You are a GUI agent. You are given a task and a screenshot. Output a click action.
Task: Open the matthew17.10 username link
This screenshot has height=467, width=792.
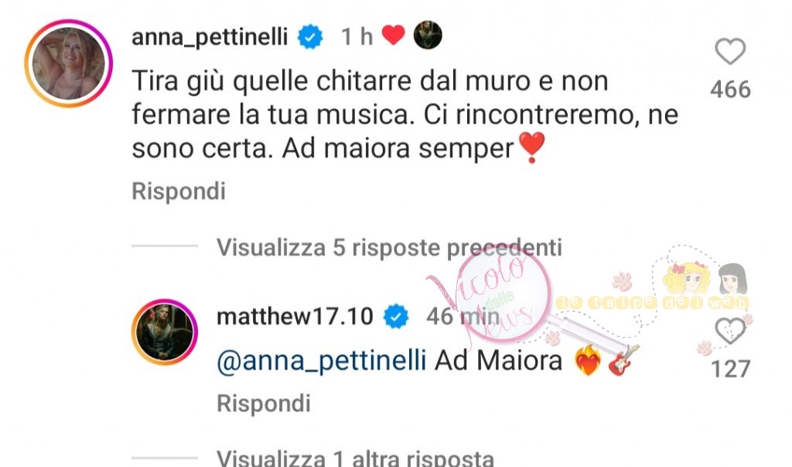tap(295, 316)
